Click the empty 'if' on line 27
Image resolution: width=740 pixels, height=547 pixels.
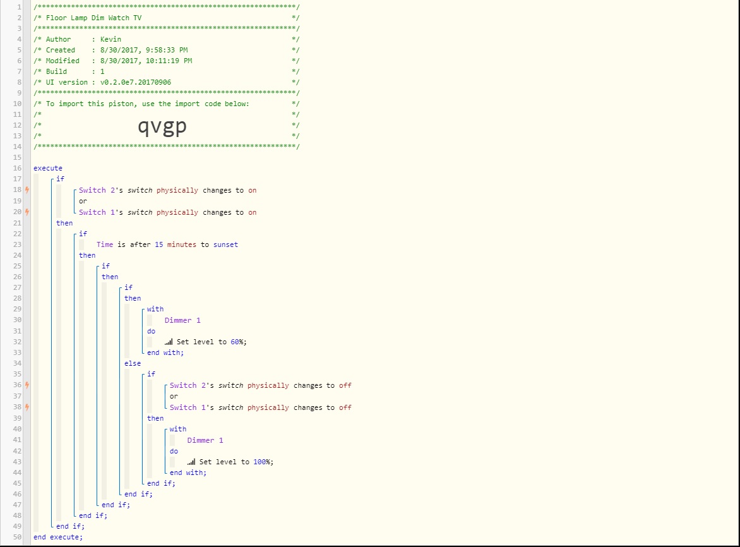pos(128,287)
